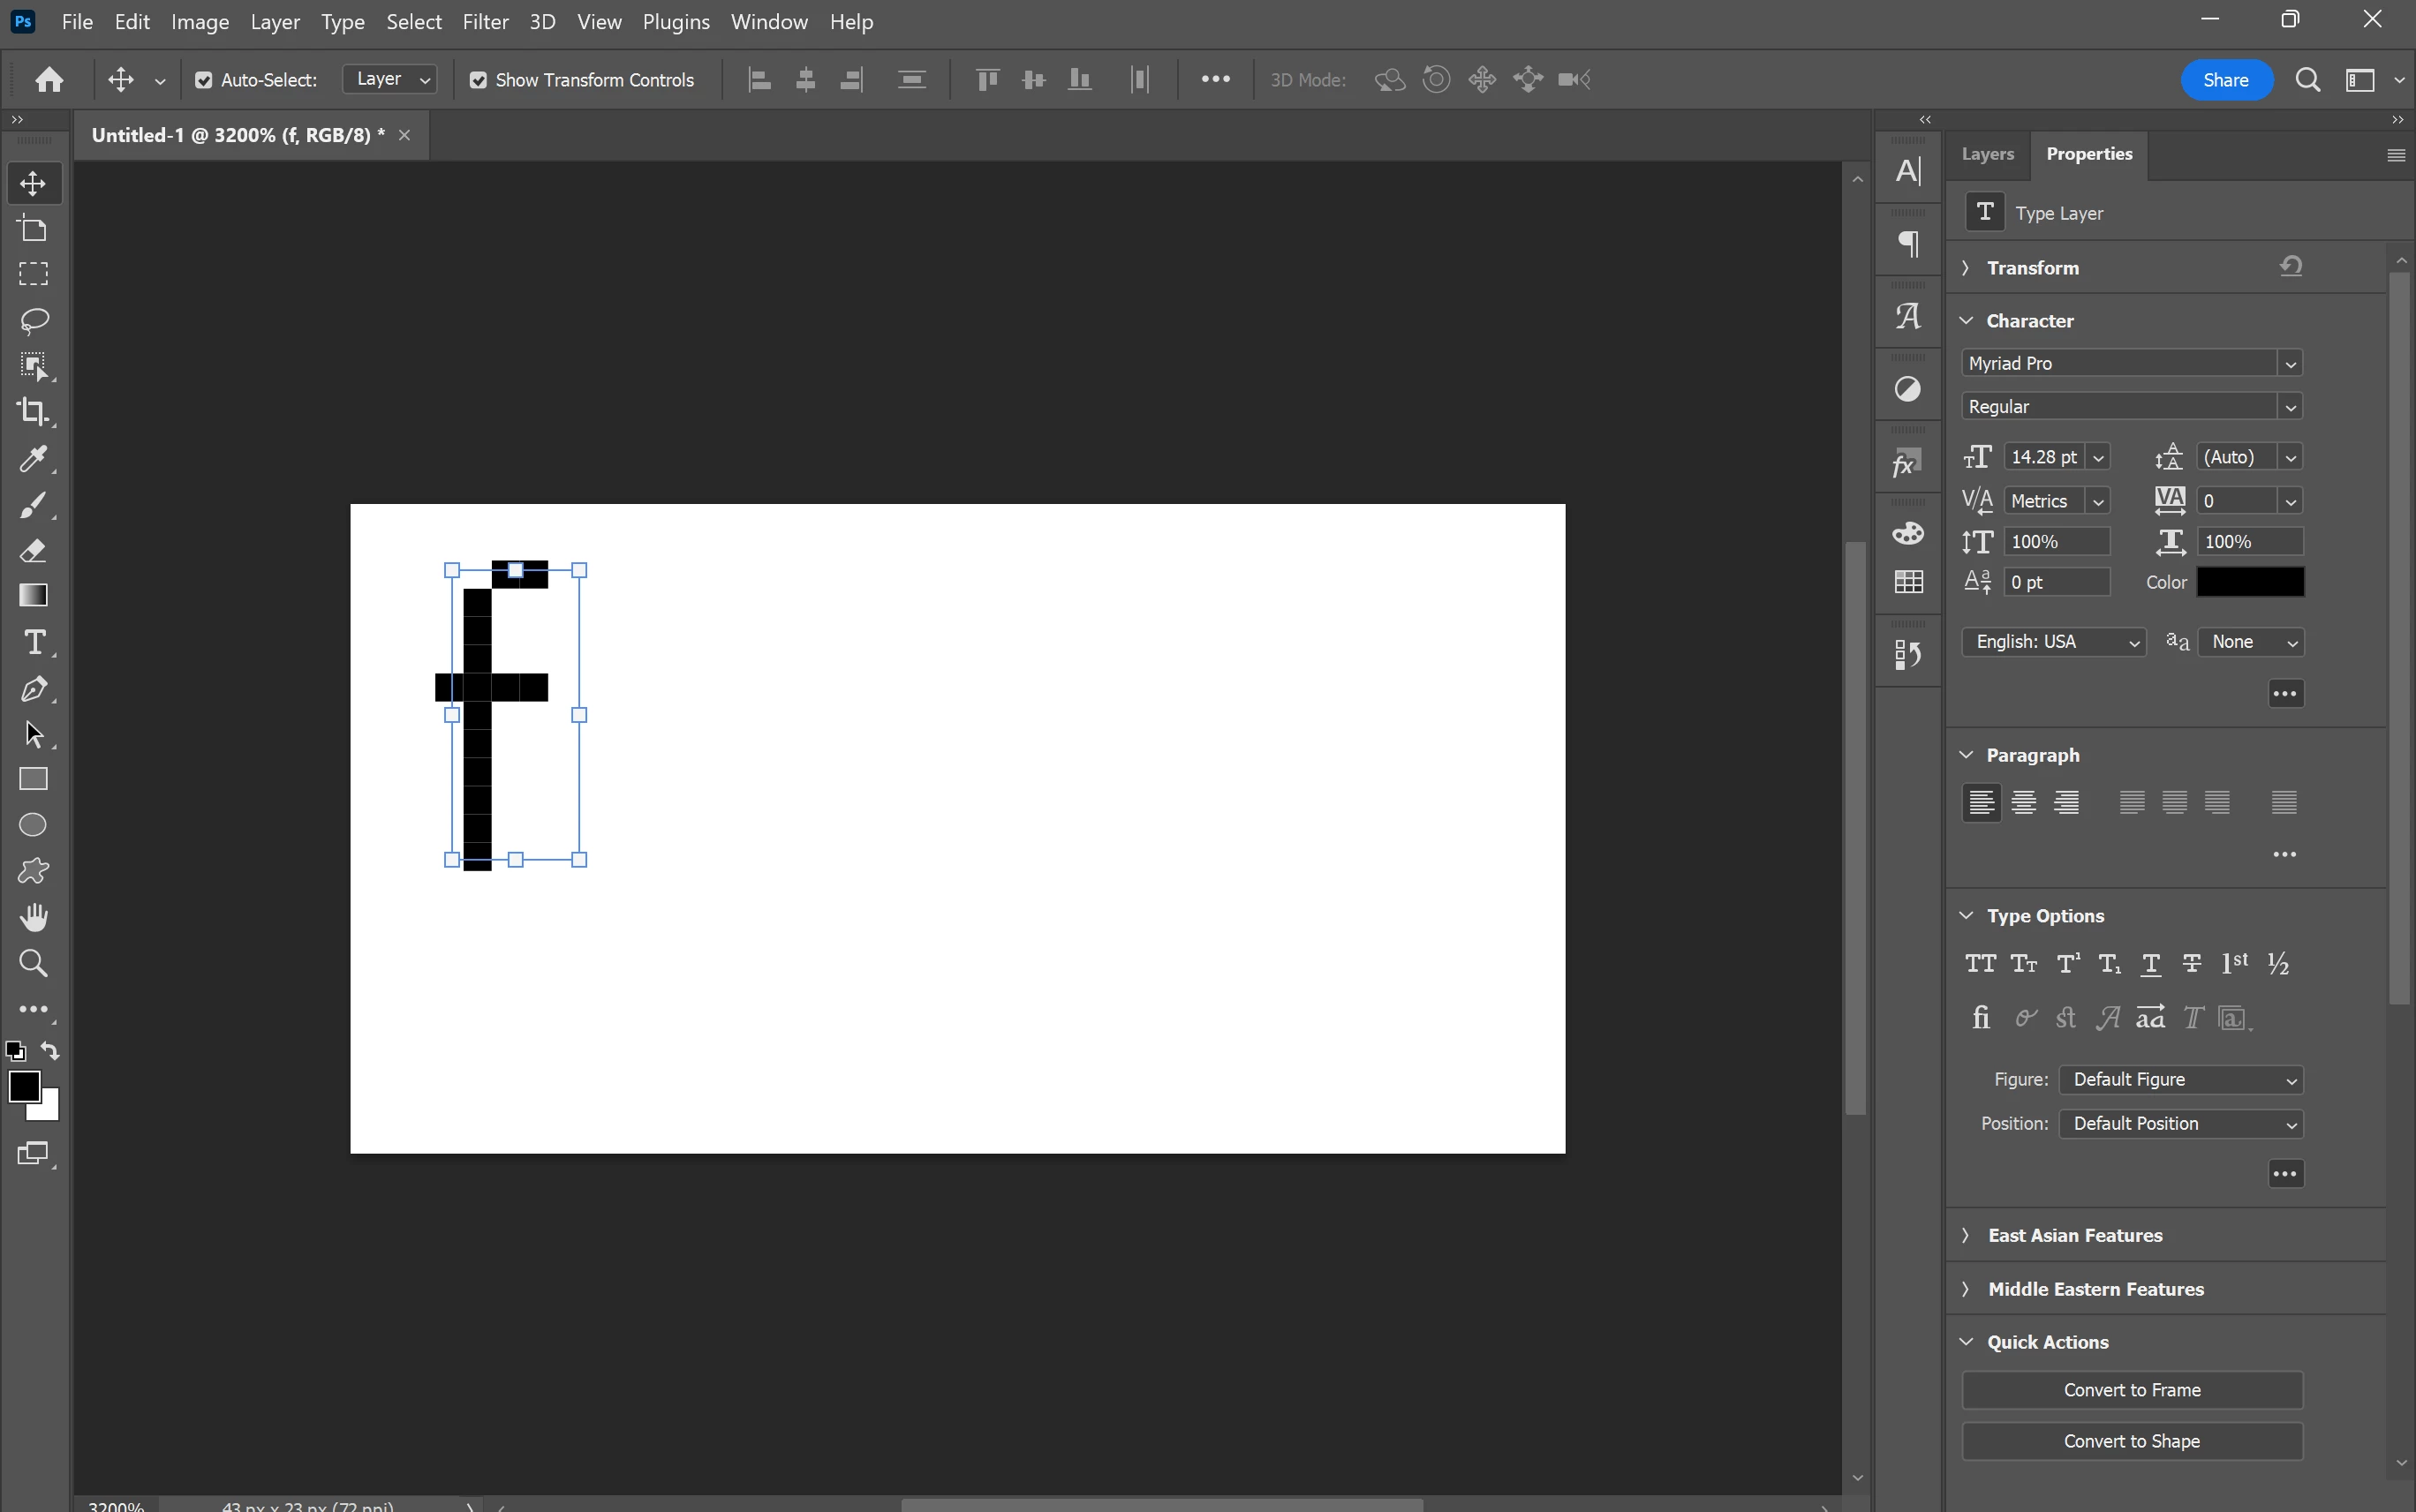Select the Lasso tool
Viewport: 2416px width, 1512px height.
[34, 320]
